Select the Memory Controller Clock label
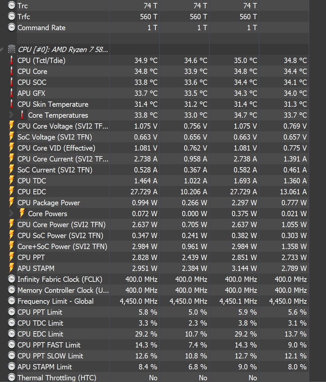326x382 pixels. 63,290
